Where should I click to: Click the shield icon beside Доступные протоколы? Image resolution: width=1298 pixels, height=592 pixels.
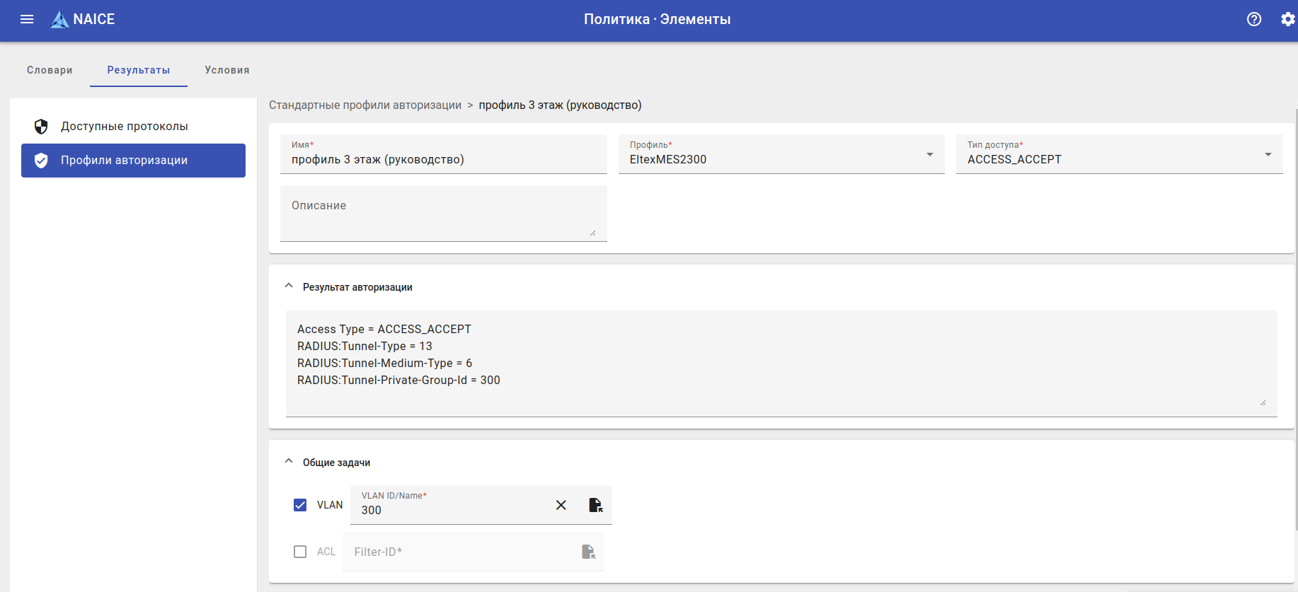coord(41,127)
